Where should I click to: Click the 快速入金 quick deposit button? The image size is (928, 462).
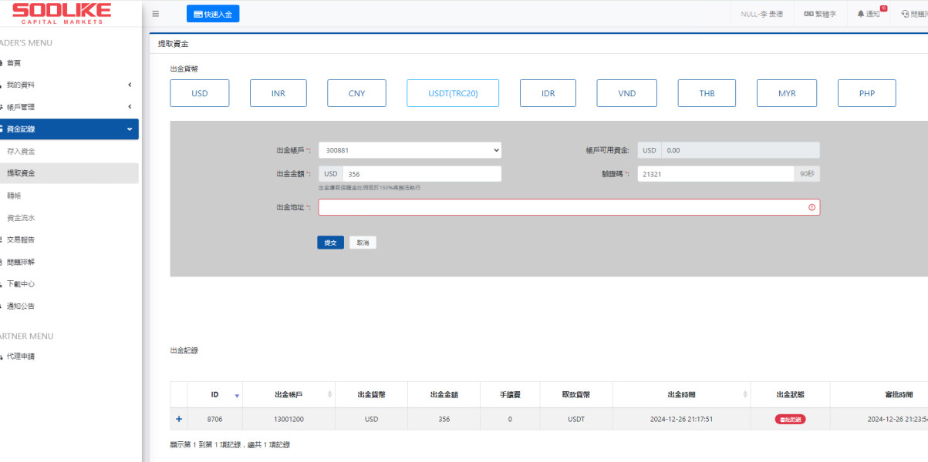click(213, 14)
